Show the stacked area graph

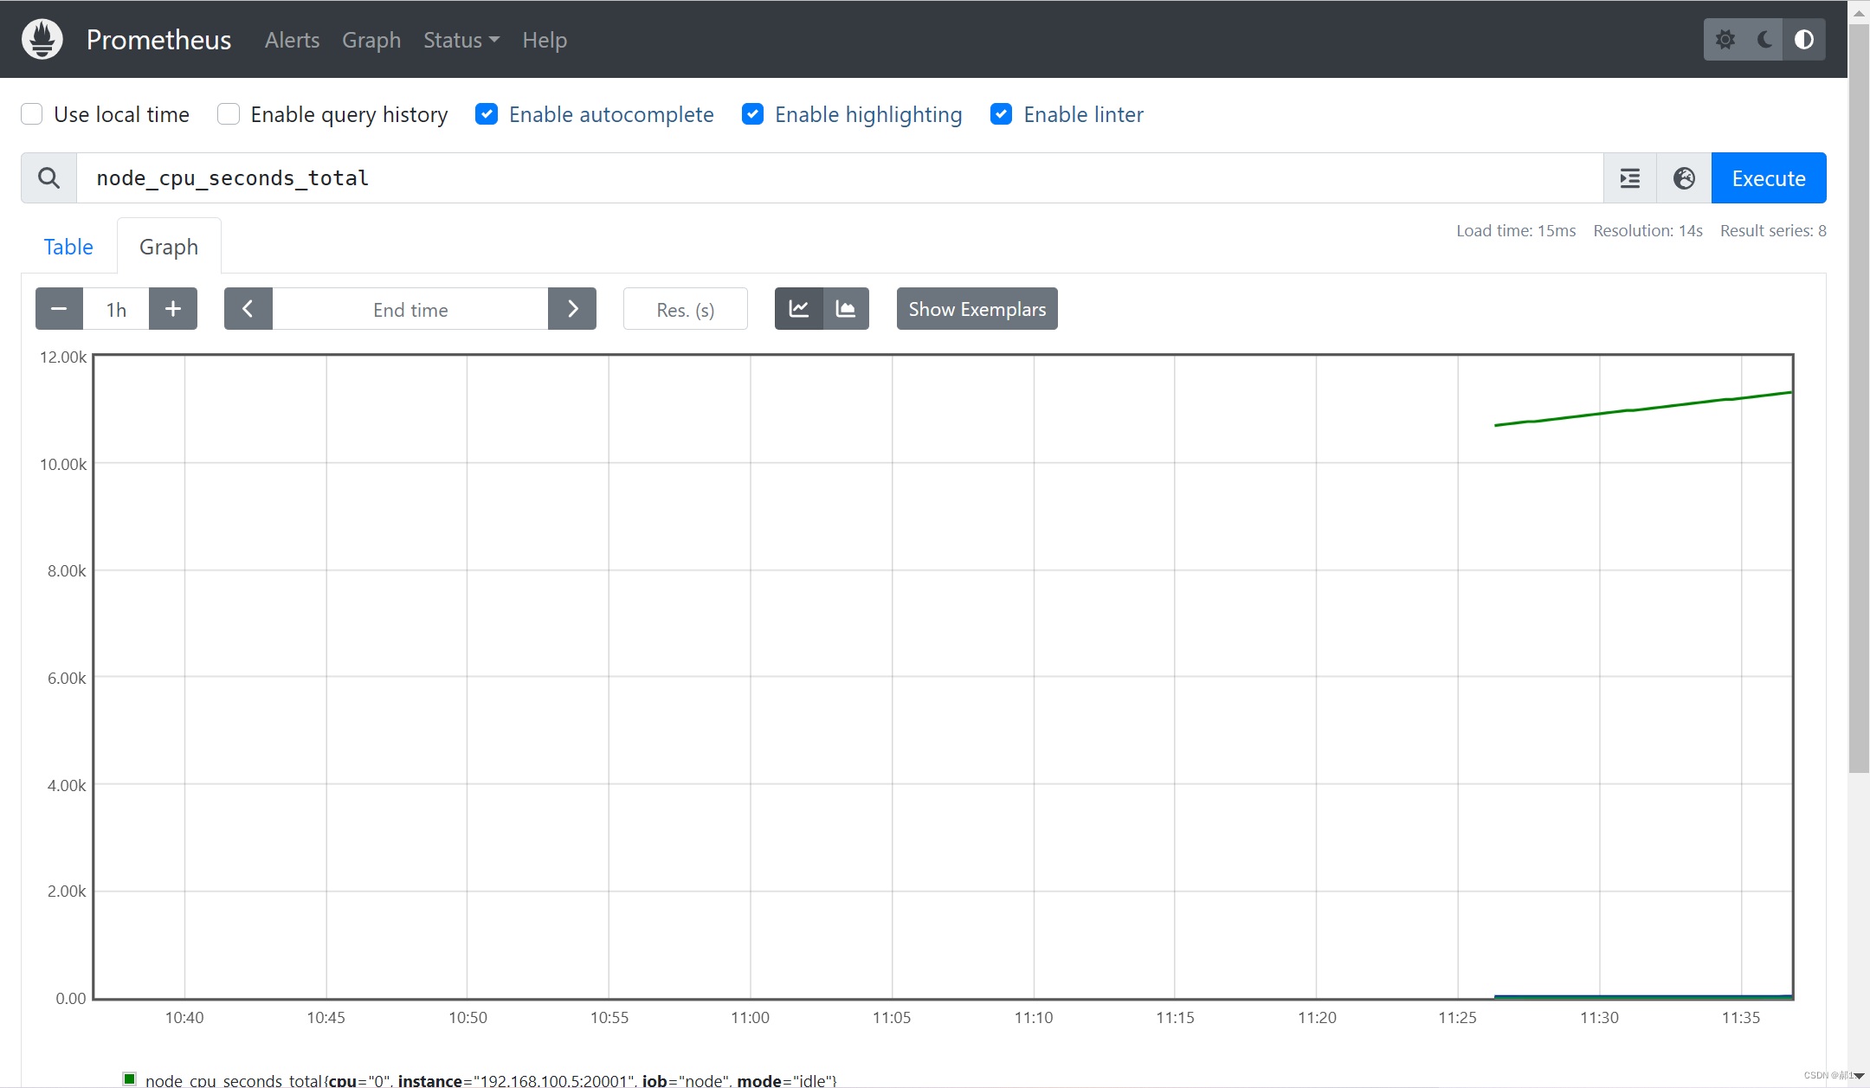pos(846,309)
